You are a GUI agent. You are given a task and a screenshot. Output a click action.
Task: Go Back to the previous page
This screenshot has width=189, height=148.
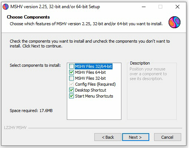point(108,137)
